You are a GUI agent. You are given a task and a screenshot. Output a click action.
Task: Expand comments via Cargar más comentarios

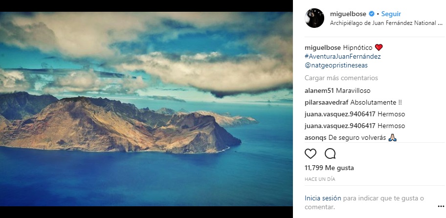(x=341, y=78)
